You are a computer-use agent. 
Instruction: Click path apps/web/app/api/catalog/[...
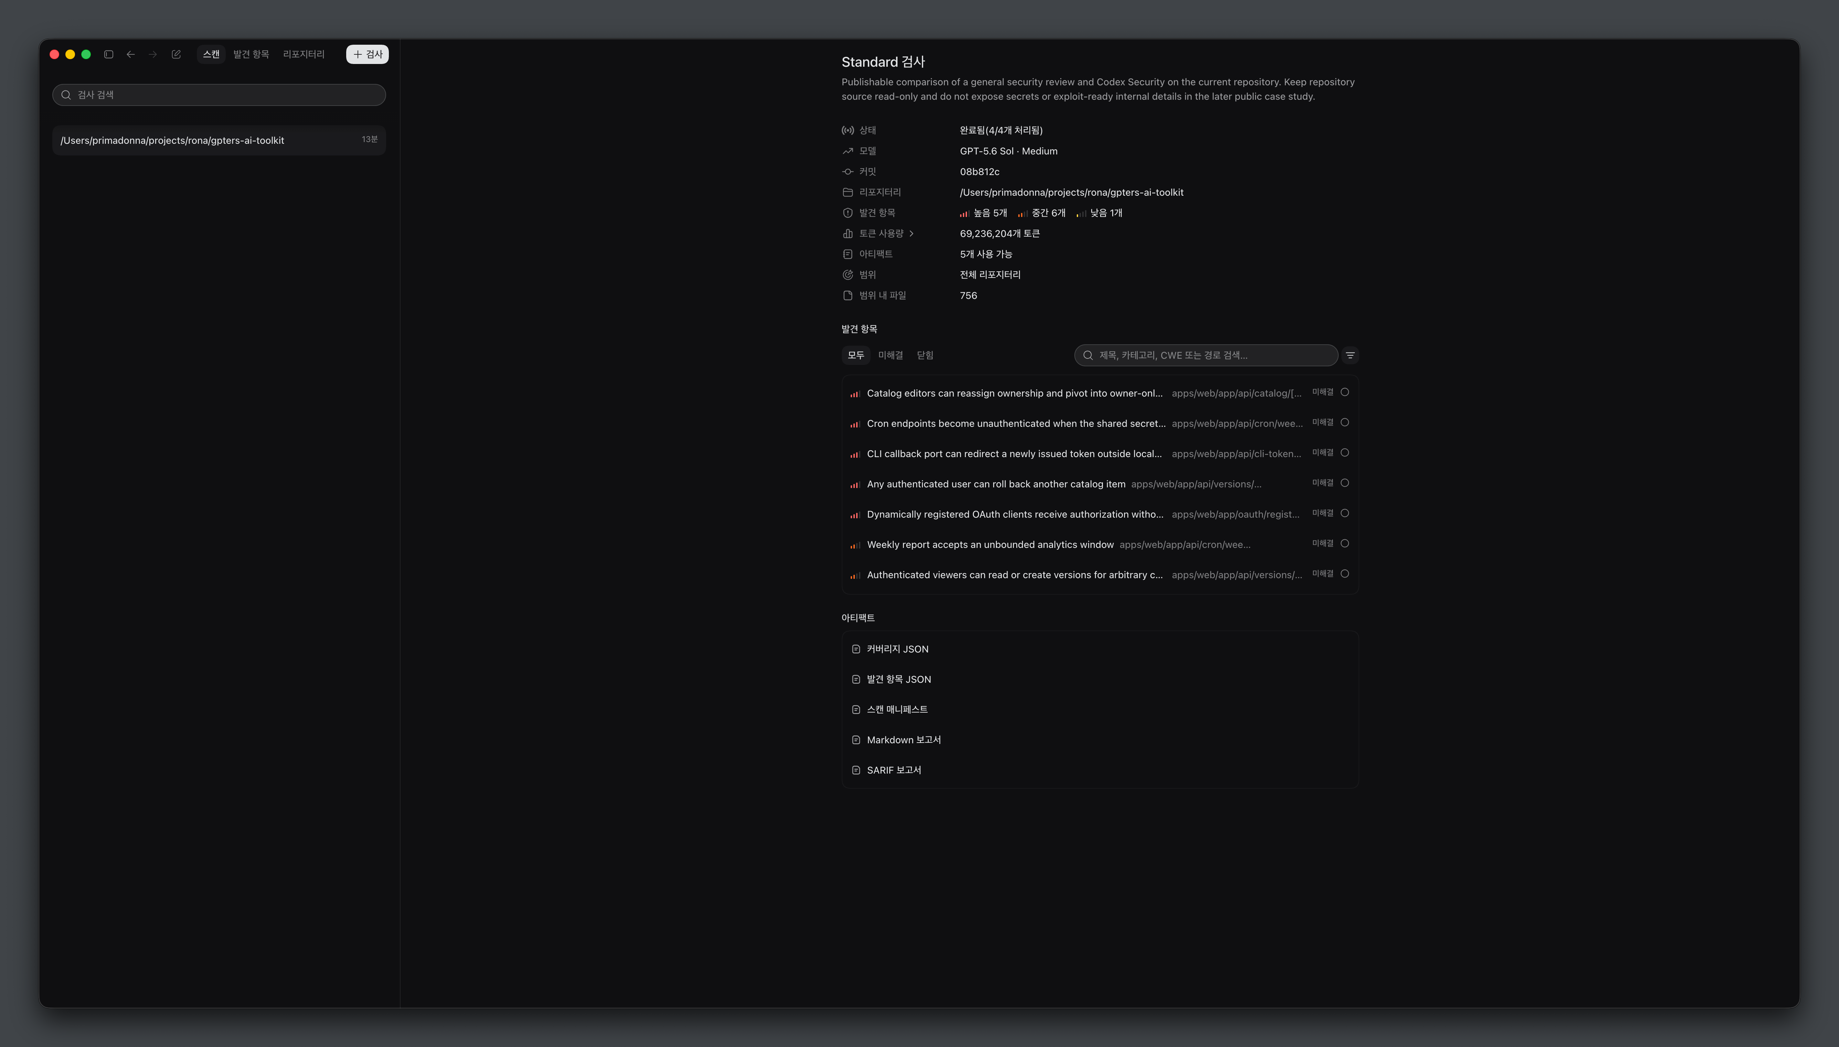(1236, 394)
